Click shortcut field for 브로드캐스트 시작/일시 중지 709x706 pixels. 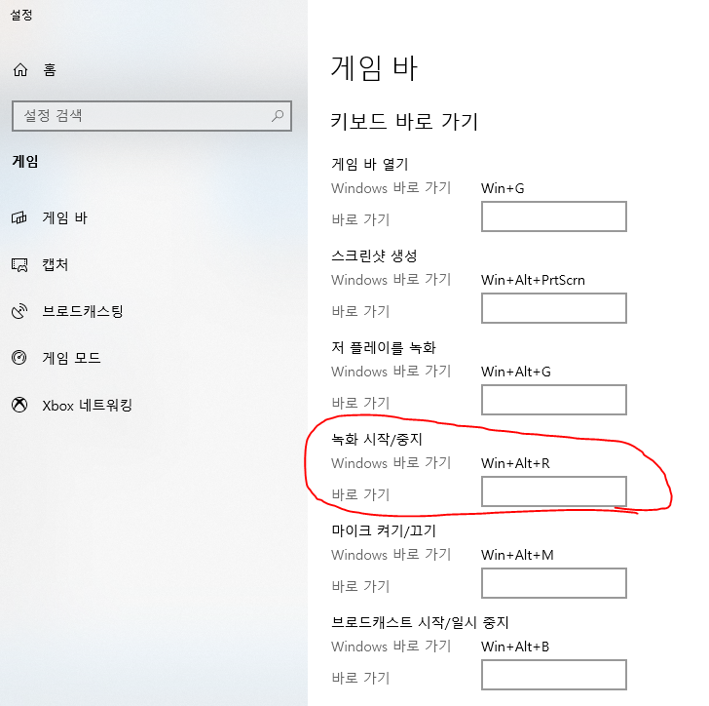(x=554, y=675)
